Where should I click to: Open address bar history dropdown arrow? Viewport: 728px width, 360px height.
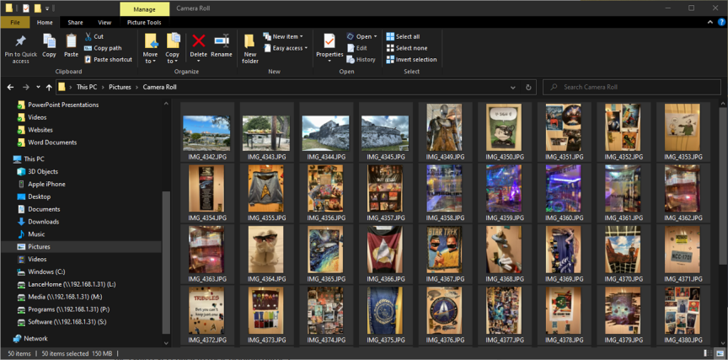(513, 87)
